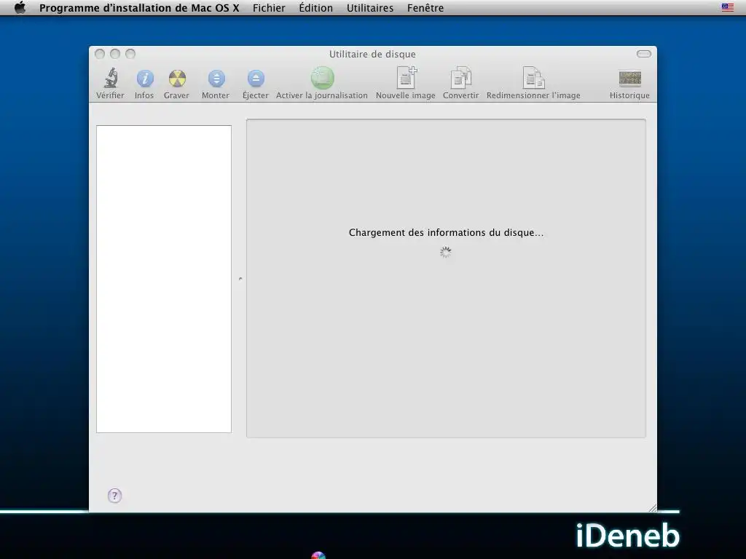The width and height of the screenshot is (746, 559).
Task: Zoom the Utilitaire de disque window
Action: point(130,54)
